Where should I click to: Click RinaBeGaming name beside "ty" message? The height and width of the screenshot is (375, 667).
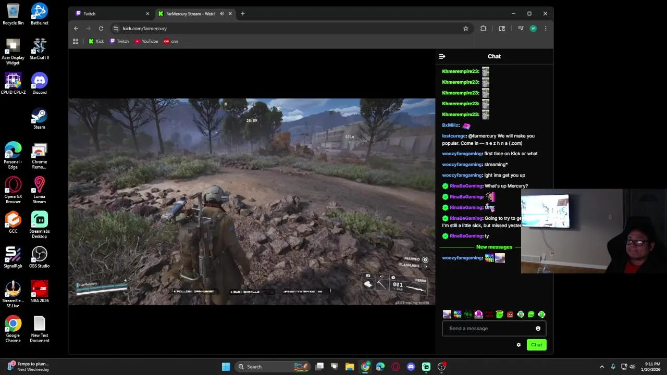click(x=466, y=236)
